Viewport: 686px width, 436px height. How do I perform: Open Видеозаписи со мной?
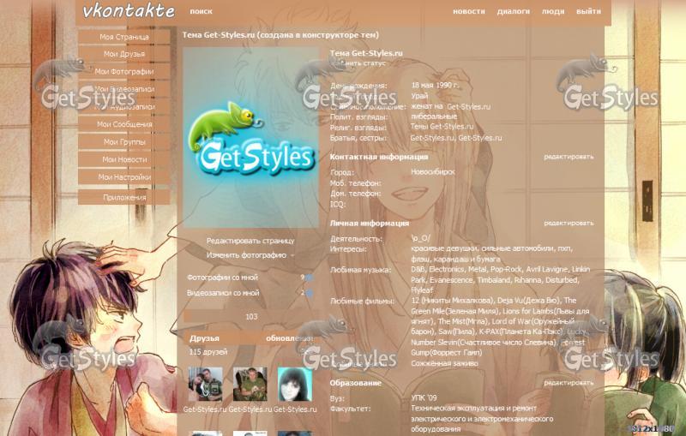point(223,293)
